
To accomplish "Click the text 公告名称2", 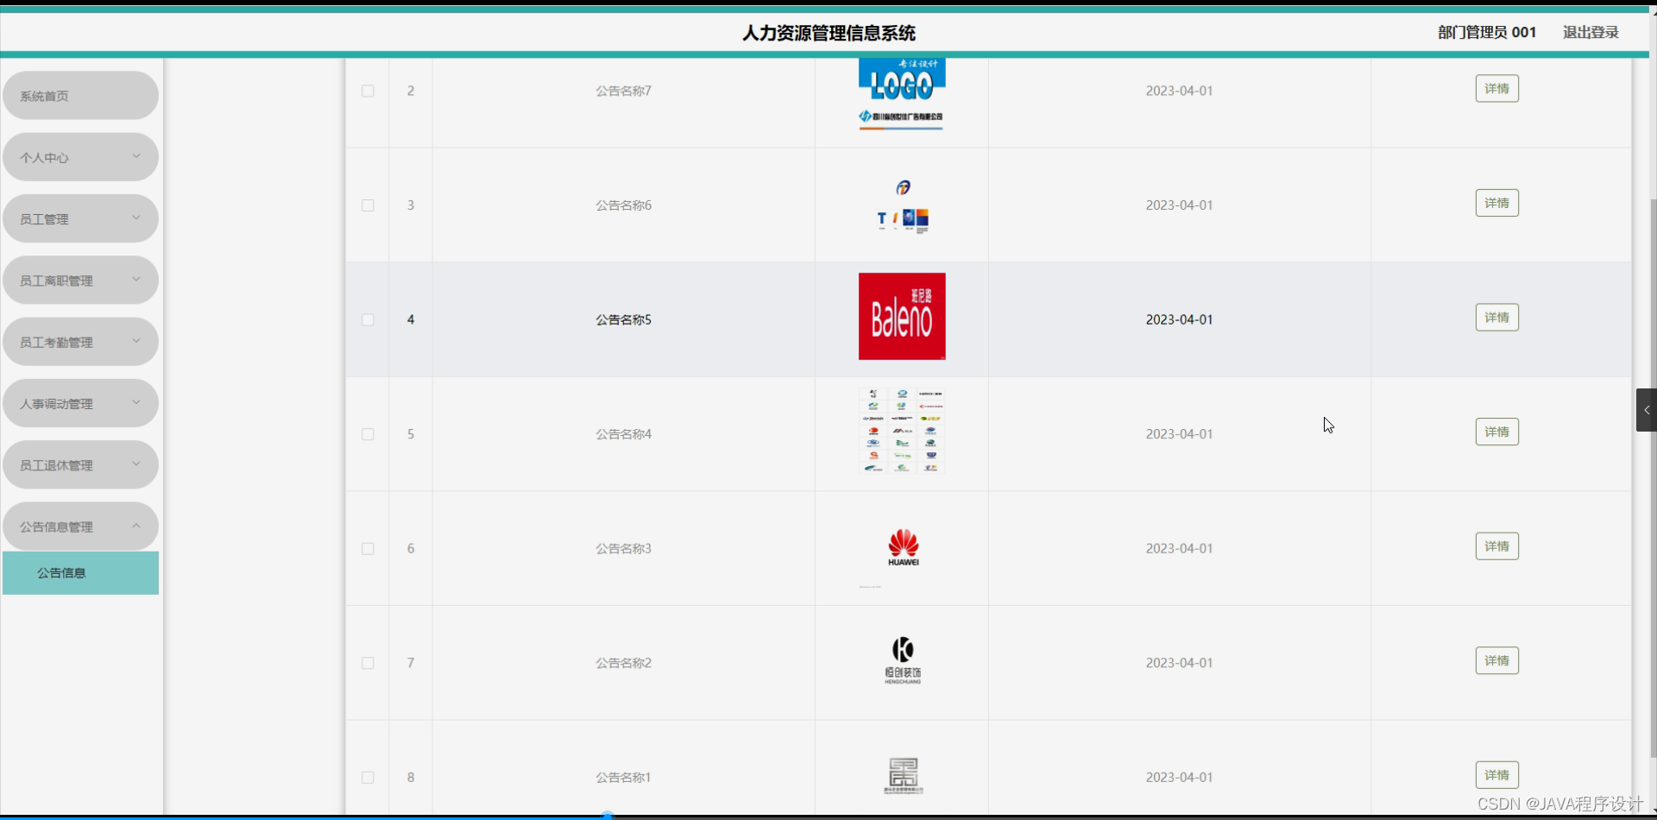I will coord(623,663).
